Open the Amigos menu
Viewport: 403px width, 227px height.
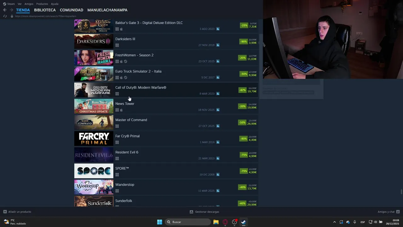click(29, 4)
